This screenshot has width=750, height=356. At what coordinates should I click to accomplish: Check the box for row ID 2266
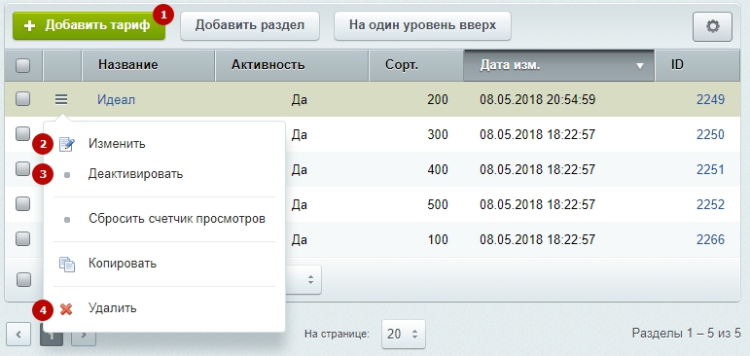click(x=22, y=238)
